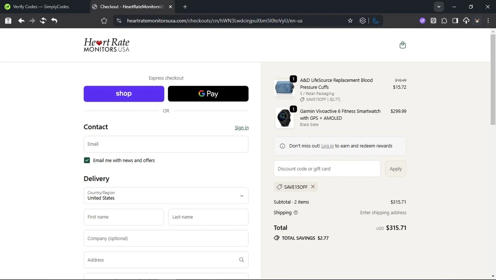
Task: Click the layers stack icon in address bar
Action: click(x=362, y=20)
